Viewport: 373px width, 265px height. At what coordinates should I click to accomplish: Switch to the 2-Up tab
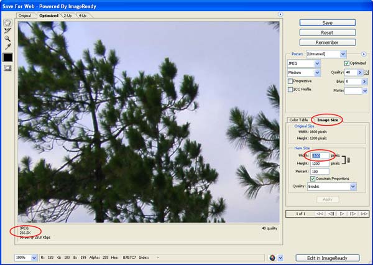pyautogui.click(x=67, y=15)
